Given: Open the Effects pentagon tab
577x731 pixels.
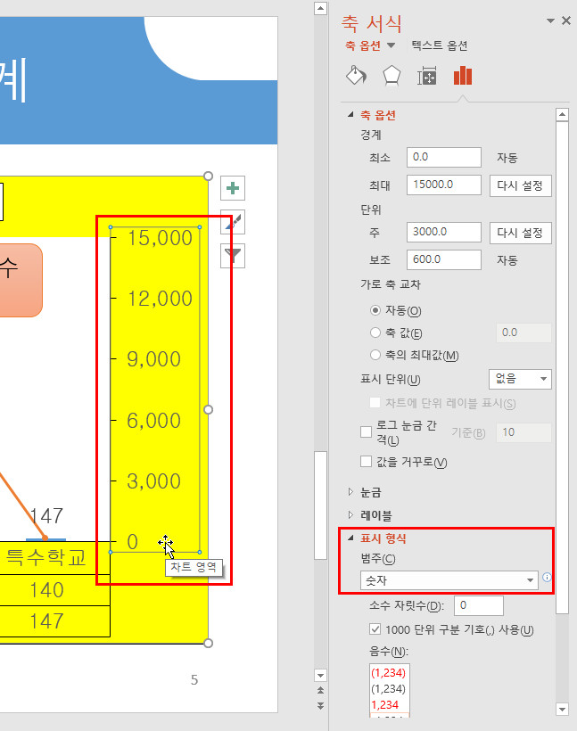Looking at the screenshot, I should coord(391,77).
